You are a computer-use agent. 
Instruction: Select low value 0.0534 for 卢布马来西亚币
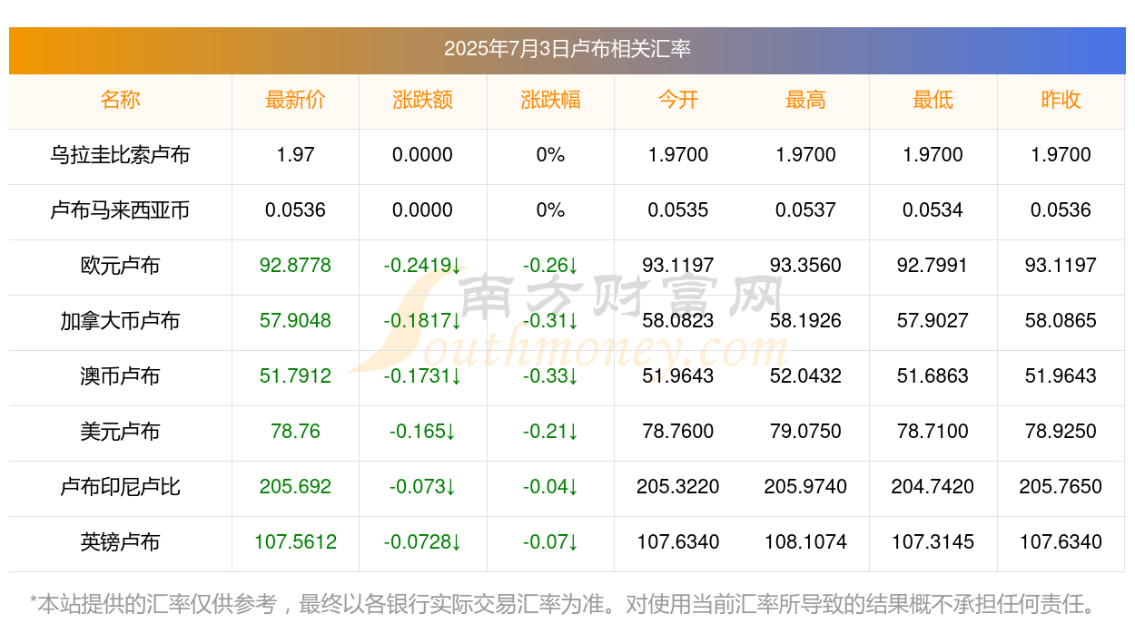click(x=933, y=210)
